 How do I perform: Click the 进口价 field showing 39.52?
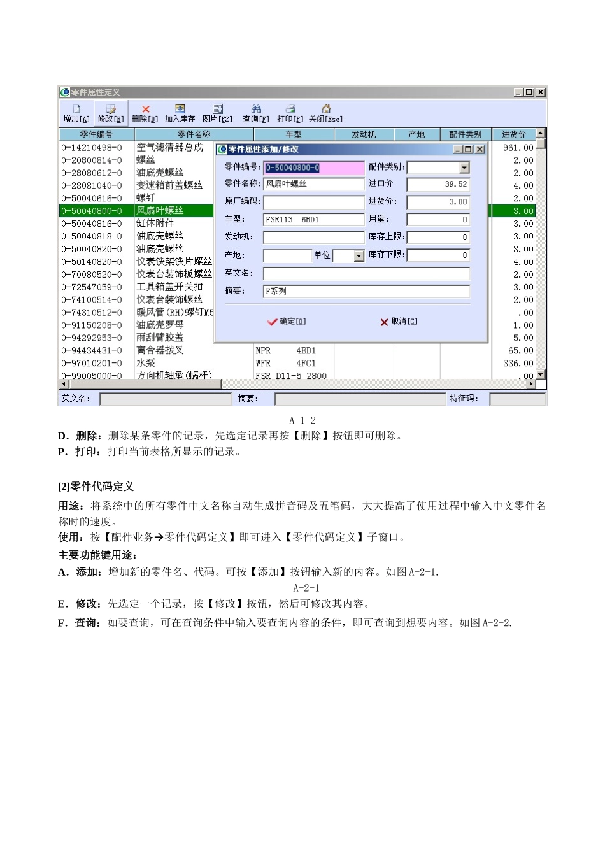438,184
